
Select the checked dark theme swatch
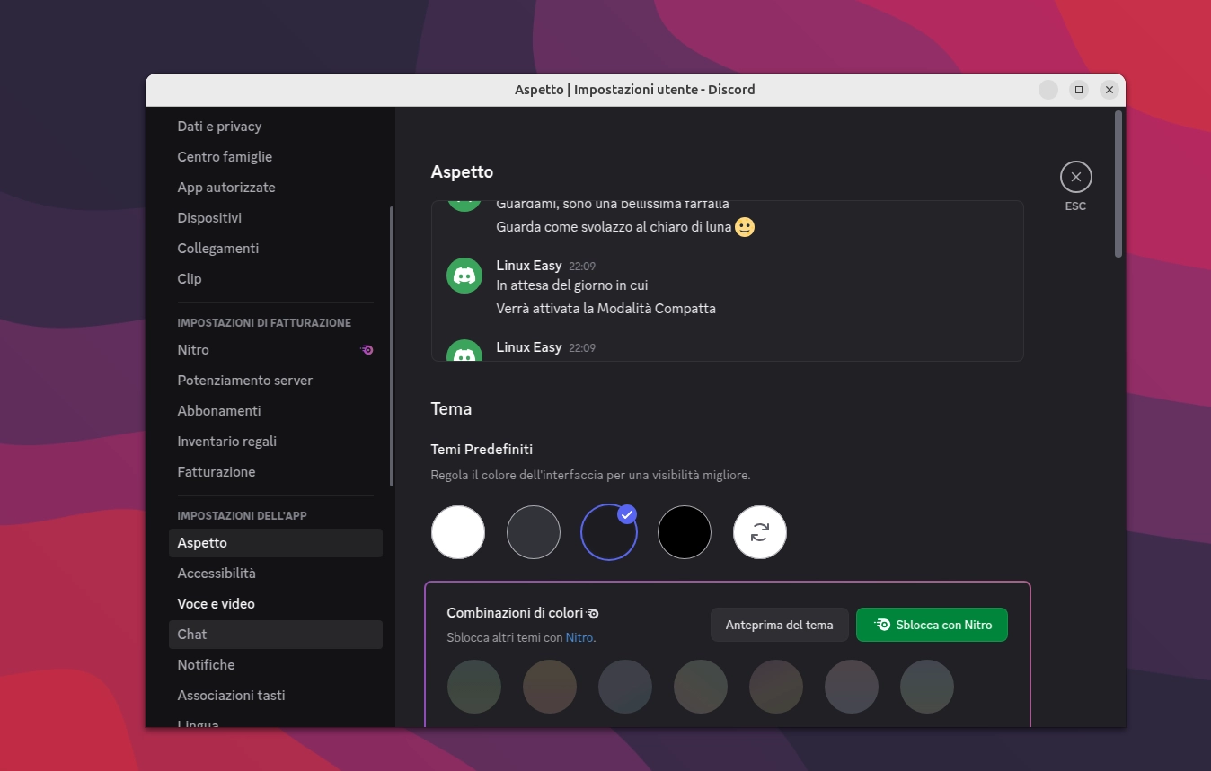(x=609, y=532)
